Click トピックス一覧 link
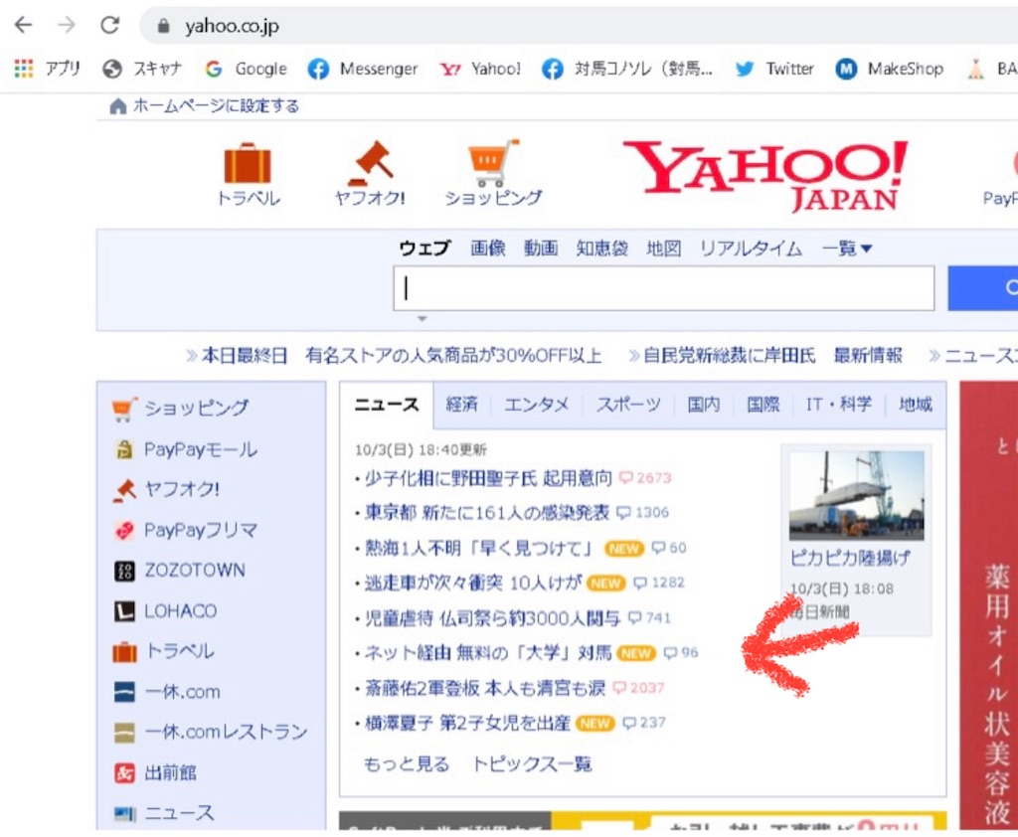Viewport: 1018px width, 837px height. pyautogui.click(x=532, y=764)
